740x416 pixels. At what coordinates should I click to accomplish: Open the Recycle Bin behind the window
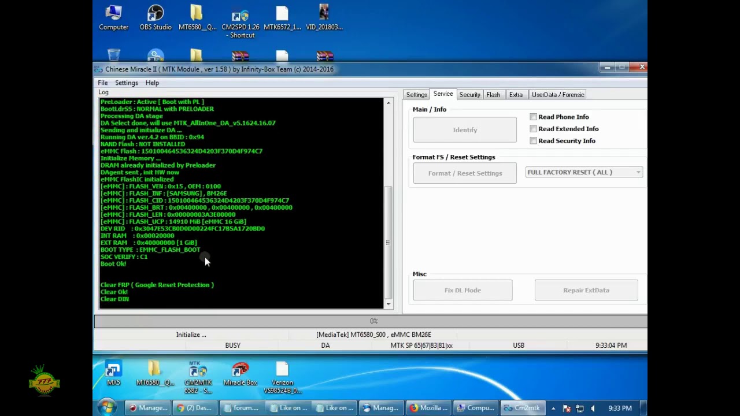point(113,56)
